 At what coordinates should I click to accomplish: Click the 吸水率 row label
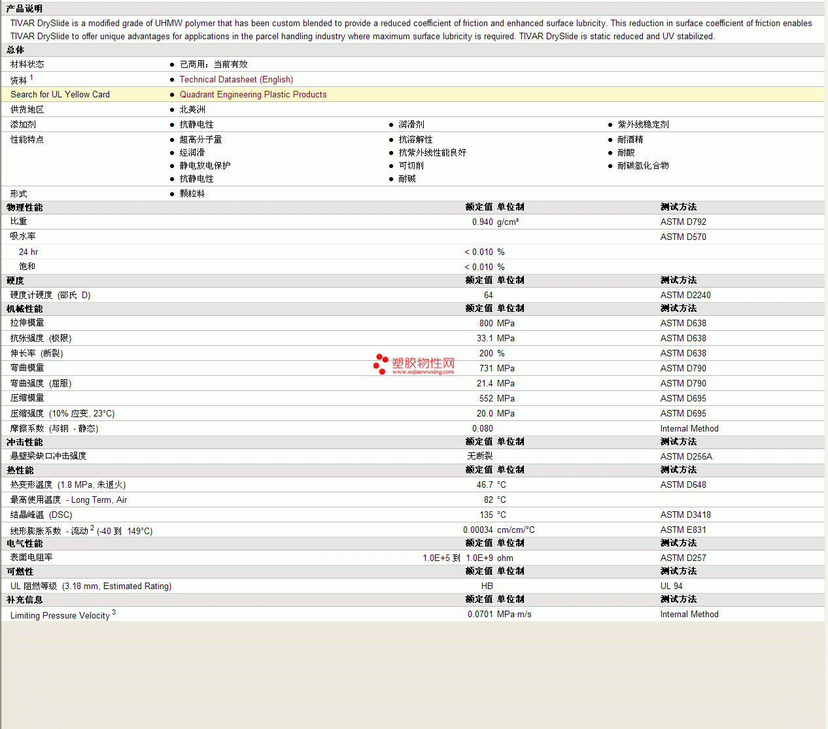(x=23, y=236)
